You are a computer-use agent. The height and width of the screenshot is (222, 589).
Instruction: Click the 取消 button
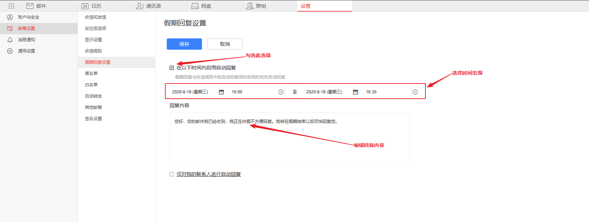click(225, 44)
